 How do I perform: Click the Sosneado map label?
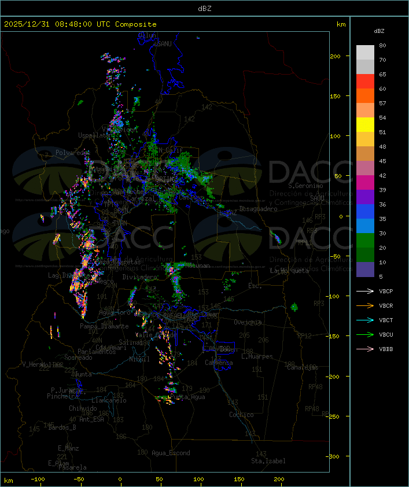(78, 357)
